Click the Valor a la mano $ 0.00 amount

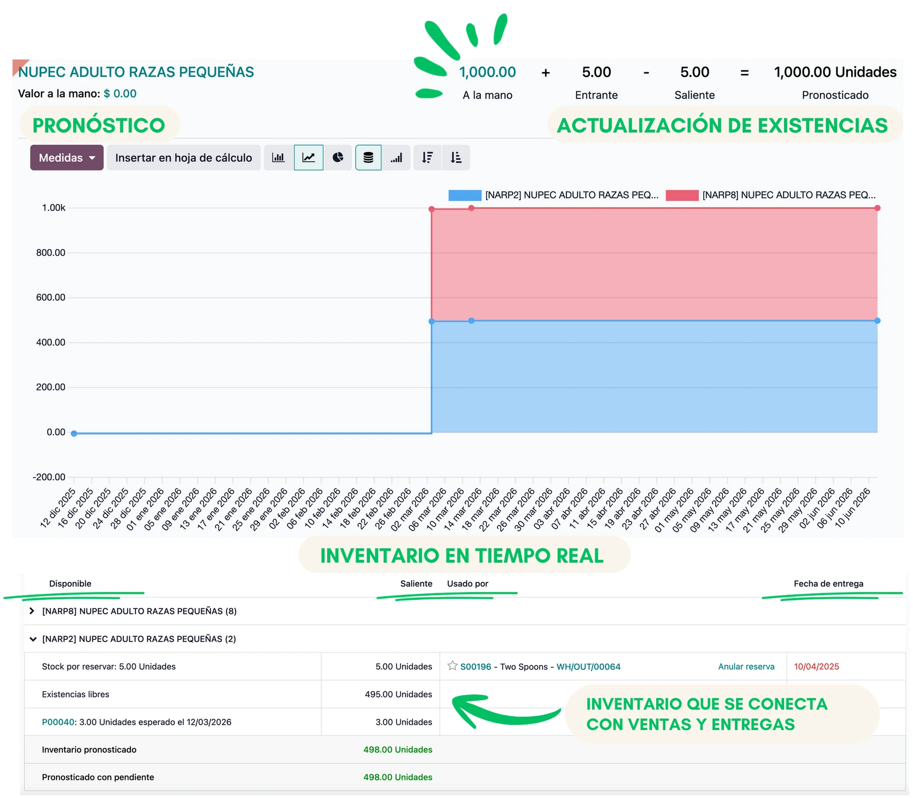click(120, 94)
